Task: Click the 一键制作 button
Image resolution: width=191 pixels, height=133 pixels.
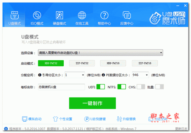Action: tap(92, 103)
